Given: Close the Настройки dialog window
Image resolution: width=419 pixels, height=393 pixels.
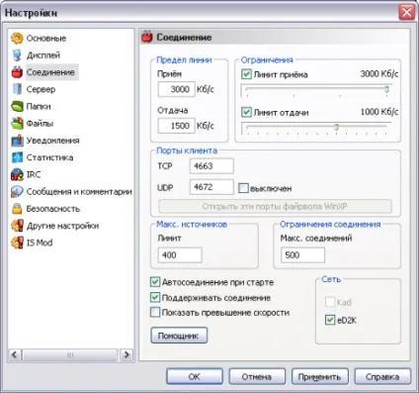Looking at the screenshot, I should [407, 13].
